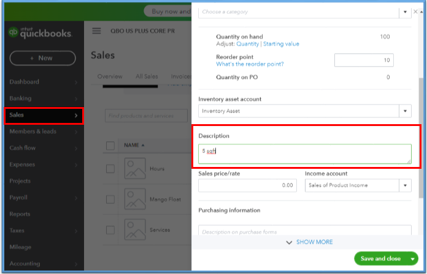The width and height of the screenshot is (427, 274).
Task: Tick the checkbox for Hours row
Action: pyautogui.click(x=110, y=169)
